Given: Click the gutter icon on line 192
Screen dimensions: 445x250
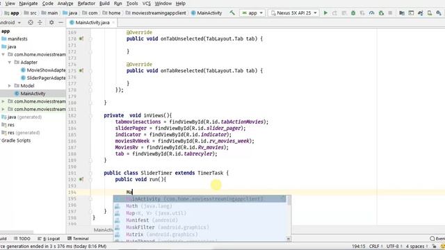Looking at the screenshot, I should pyautogui.click(x=81, y=179).
